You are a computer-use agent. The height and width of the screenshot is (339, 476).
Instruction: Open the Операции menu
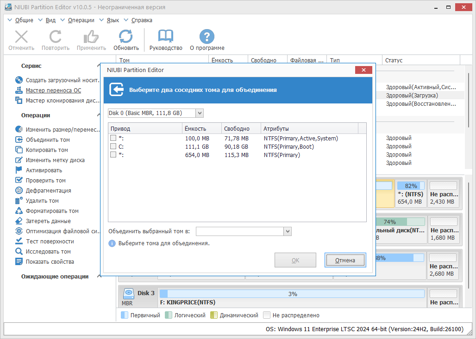[81, 20]
